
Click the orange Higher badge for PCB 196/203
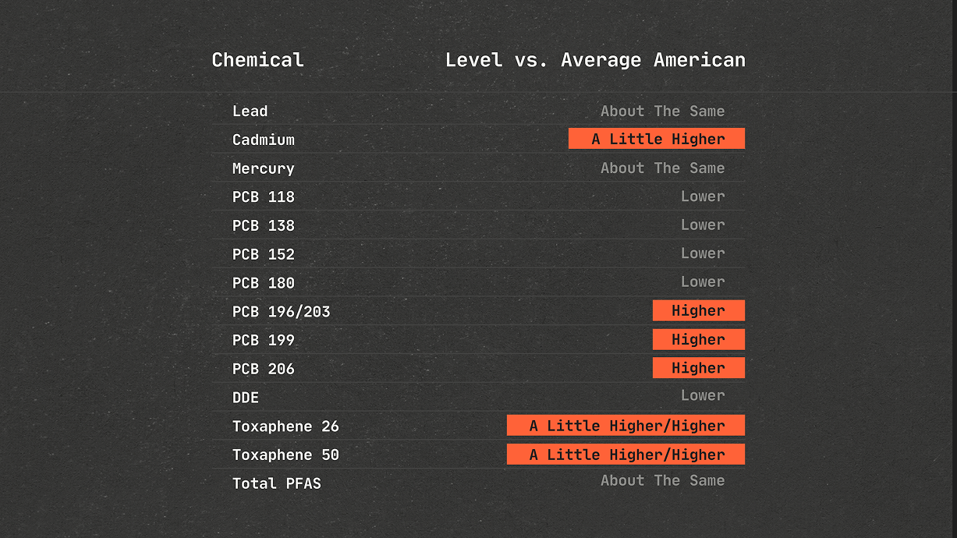(x=698, y=310)
